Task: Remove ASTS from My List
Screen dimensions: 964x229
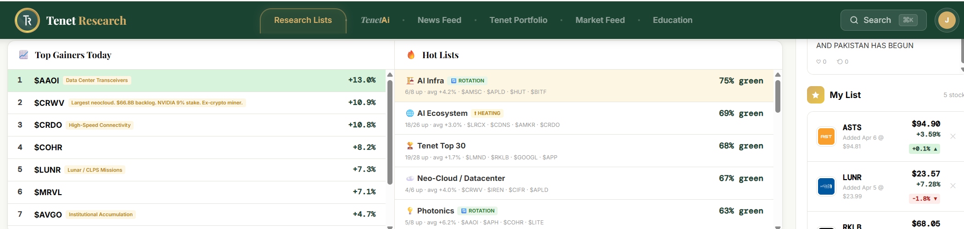Action: tap(953, 136)
